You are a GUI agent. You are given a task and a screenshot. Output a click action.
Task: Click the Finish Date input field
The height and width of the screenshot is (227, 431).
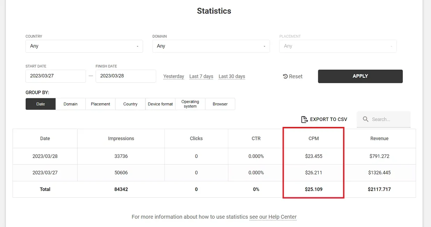click(x=126, y=76)
